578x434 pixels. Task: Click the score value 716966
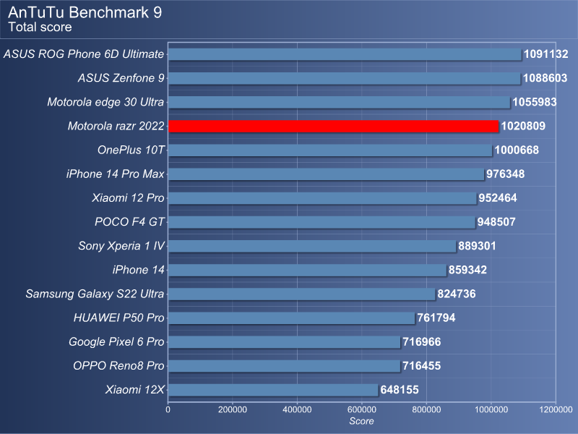422,341
